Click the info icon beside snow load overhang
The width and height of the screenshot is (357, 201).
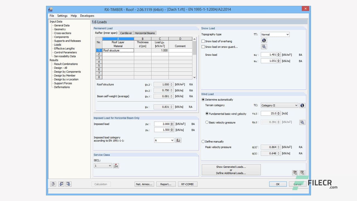coord(264,40)
